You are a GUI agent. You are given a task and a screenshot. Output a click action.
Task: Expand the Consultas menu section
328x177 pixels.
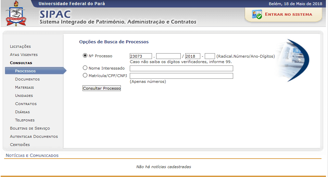(x=21, y=63)
